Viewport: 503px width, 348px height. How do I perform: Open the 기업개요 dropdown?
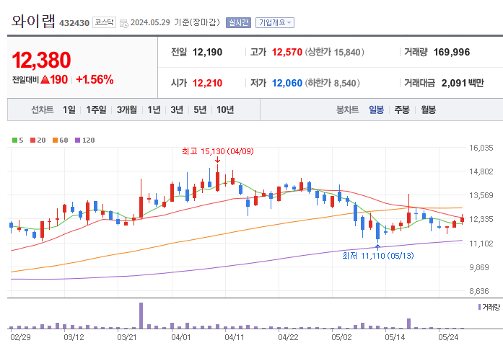[275, 22]
